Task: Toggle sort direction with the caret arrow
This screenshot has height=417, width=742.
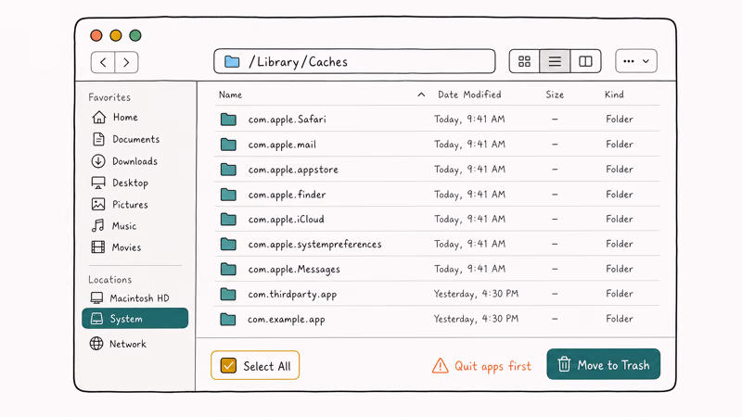Action: (x=421, y=95)
